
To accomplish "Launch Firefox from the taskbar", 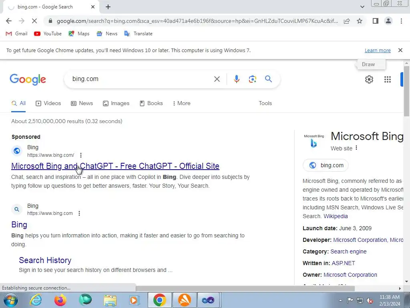I will pyautogui.click(x=60, y=300).
